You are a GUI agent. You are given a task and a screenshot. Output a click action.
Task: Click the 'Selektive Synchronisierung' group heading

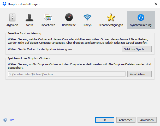(24, 33)
